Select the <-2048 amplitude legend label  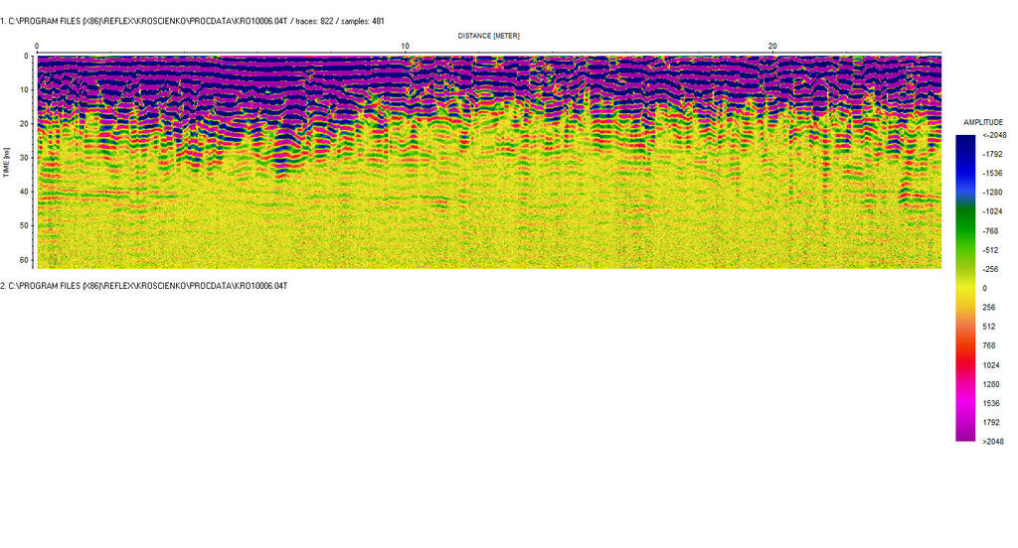pyautogui.click(x=994, y=135)
